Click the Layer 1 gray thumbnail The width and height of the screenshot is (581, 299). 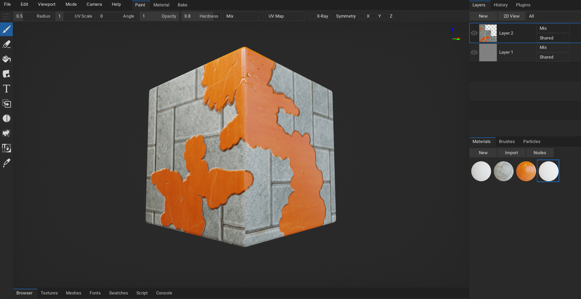pyautogui.click(x=488, y=53)
